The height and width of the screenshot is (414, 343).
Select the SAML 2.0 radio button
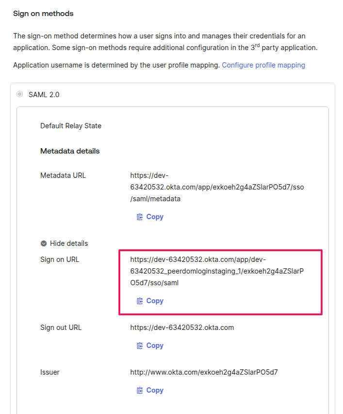coord(20,94)
